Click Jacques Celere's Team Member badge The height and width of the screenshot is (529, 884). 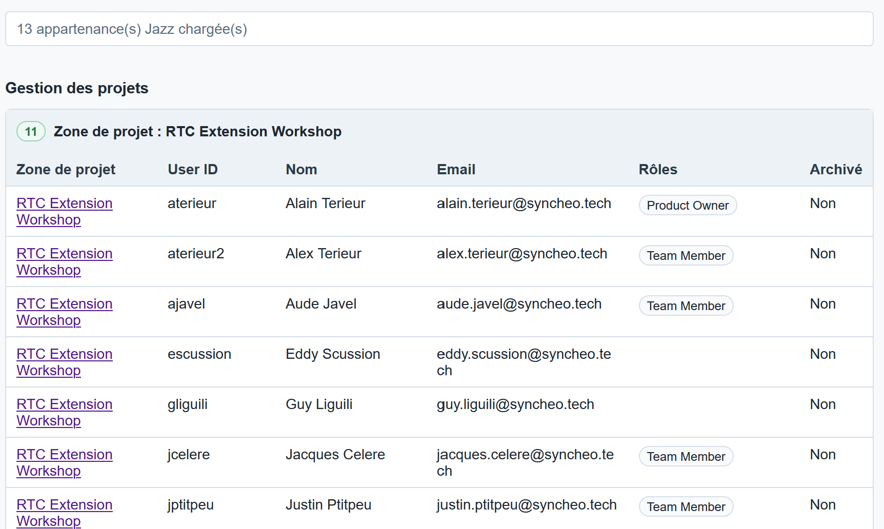686,456
